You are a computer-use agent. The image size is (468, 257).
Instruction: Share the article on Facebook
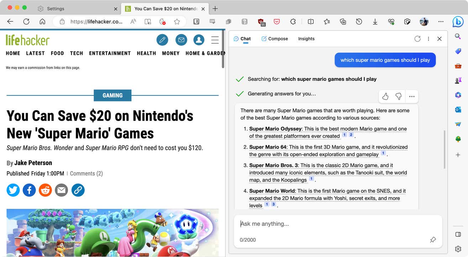tap(29, 190)
